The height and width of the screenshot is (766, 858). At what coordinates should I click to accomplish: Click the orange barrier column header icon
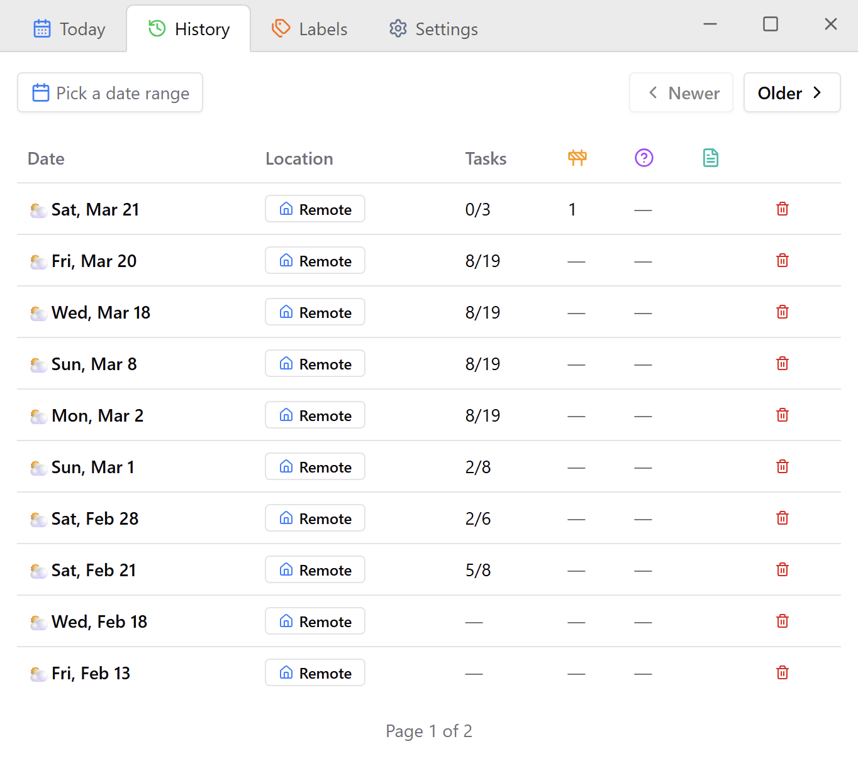pyautogui.click(x=577, y=158)
